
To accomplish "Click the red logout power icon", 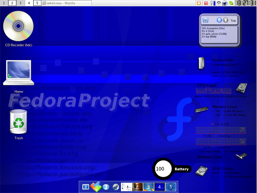I will coord(206,3).
